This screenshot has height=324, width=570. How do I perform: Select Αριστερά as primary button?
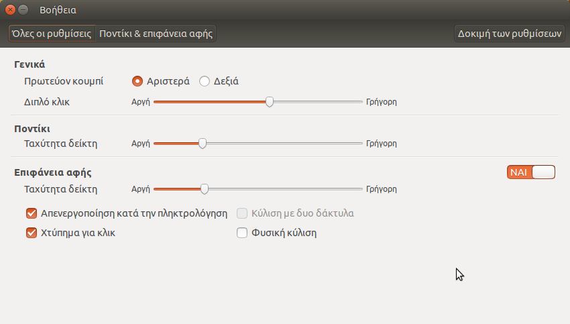tap(137, 81)
